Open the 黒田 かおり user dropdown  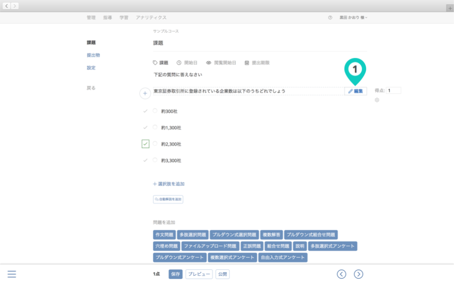(353, 18)
